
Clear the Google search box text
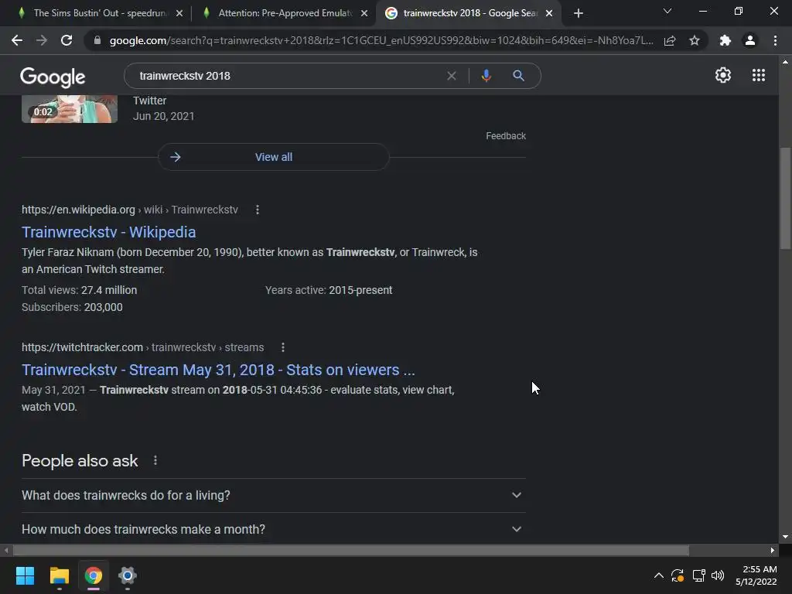(452, 76)
